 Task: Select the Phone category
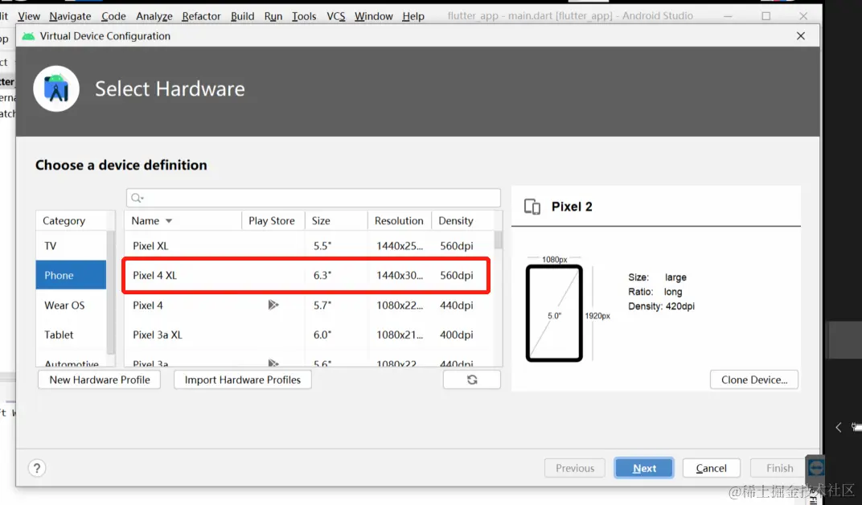71,275
